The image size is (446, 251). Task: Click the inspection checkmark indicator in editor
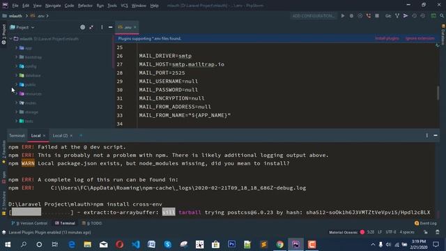(x=438, y=45)
